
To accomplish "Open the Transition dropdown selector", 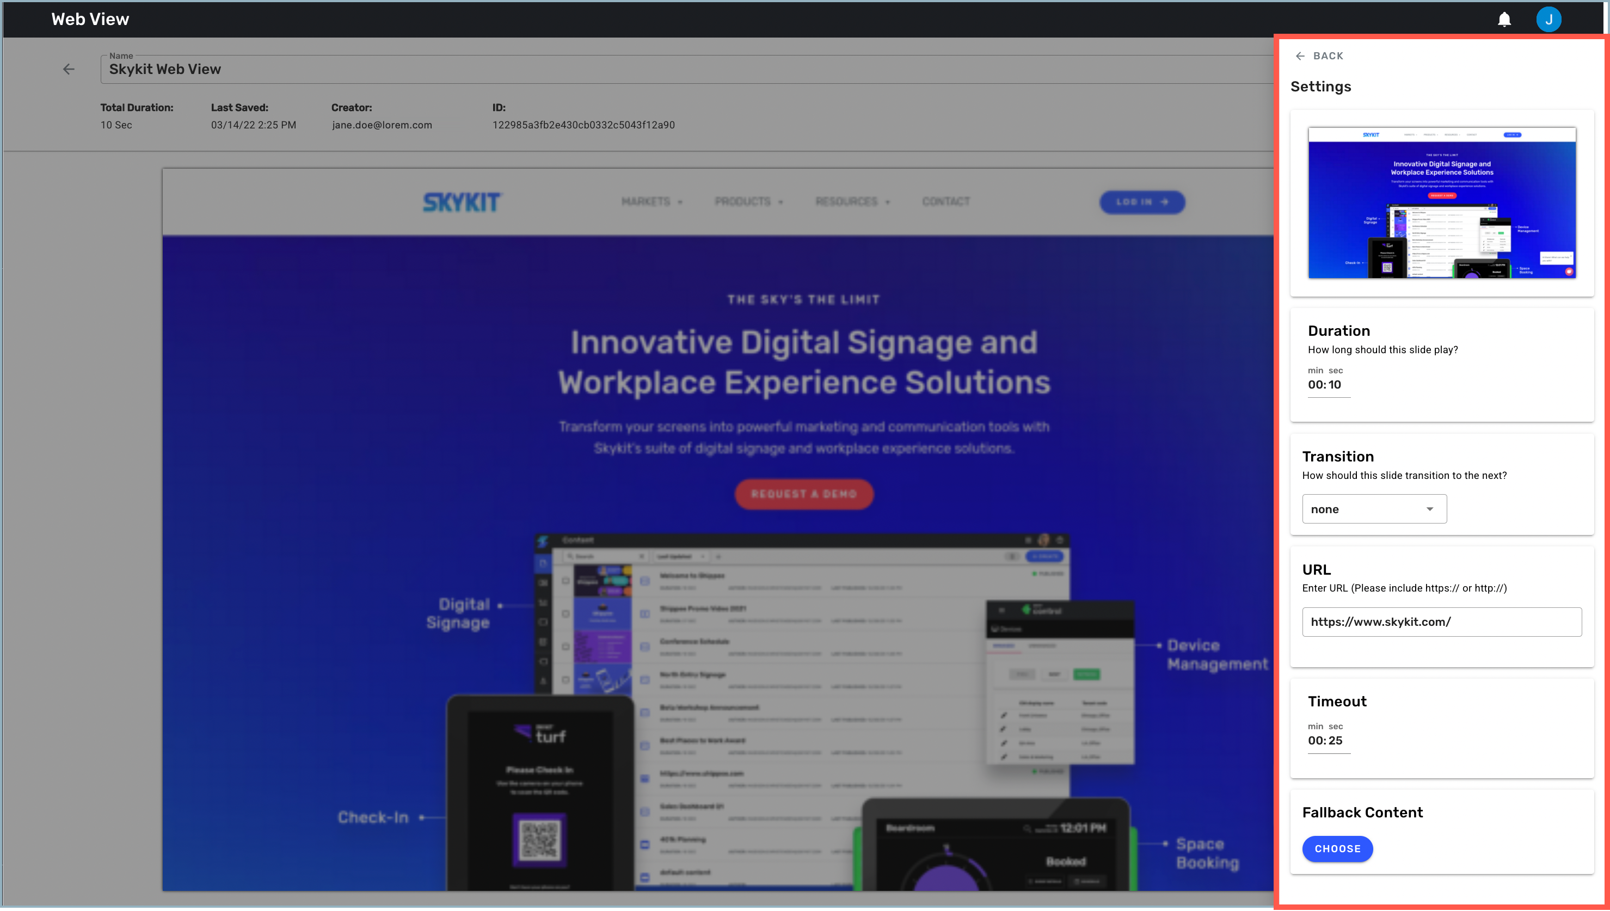I will click(1373, 509).
